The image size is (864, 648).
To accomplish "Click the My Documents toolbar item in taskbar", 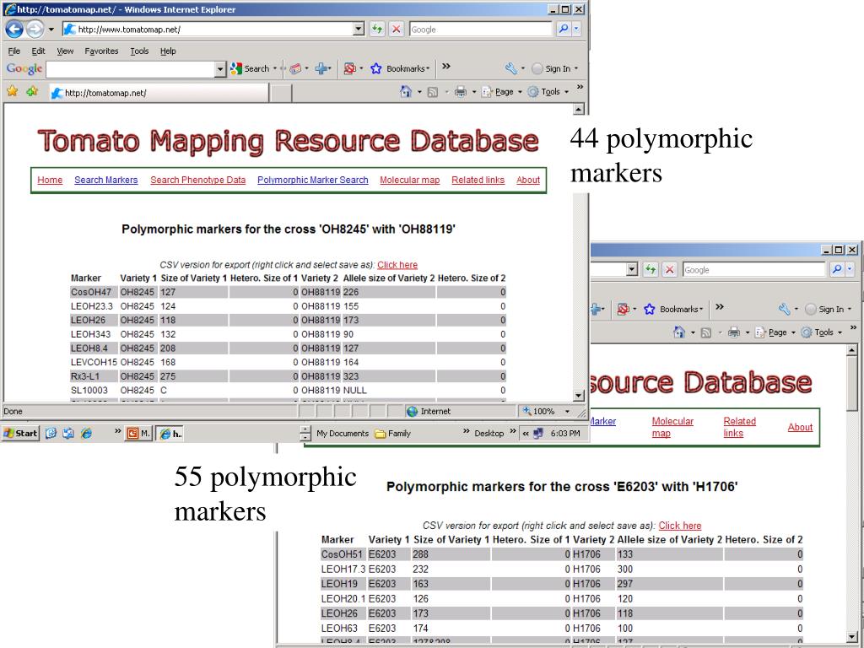I will coord(343,433).
